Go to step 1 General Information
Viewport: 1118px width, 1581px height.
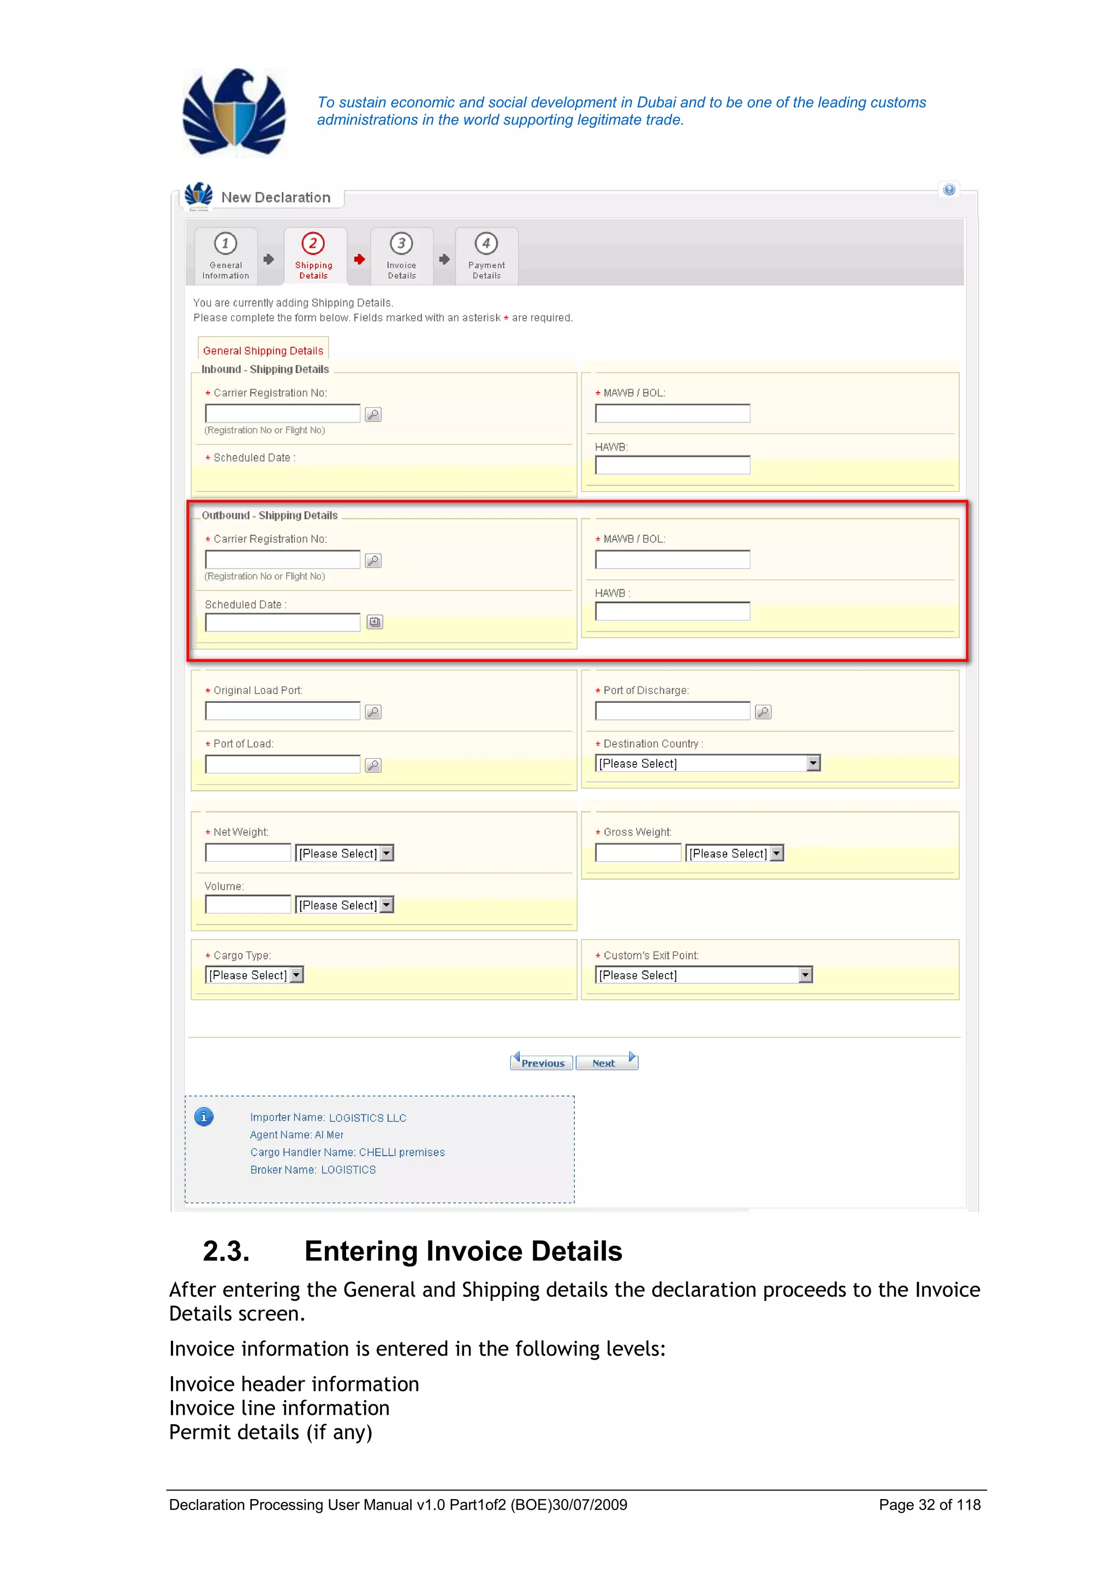[x=226, y=256]
